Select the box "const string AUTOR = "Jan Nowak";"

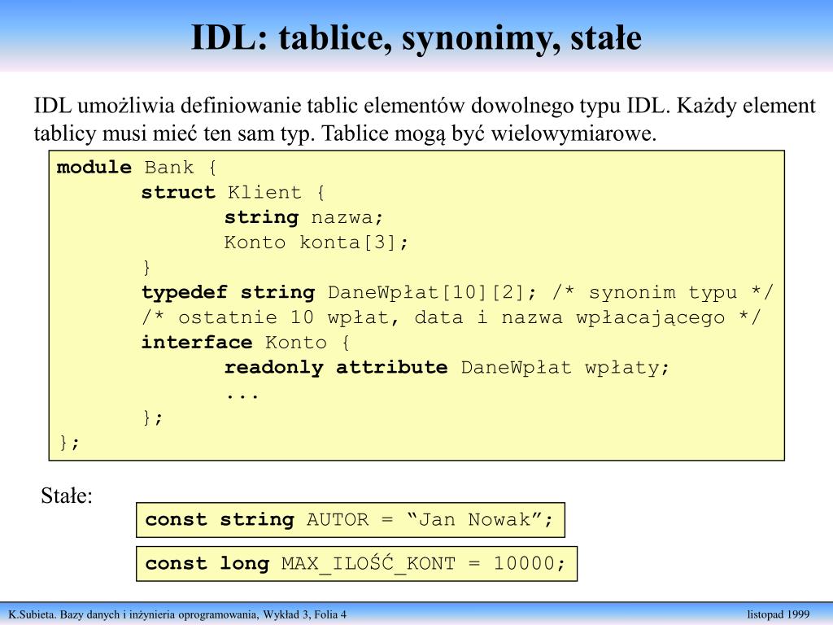point(350,520)
